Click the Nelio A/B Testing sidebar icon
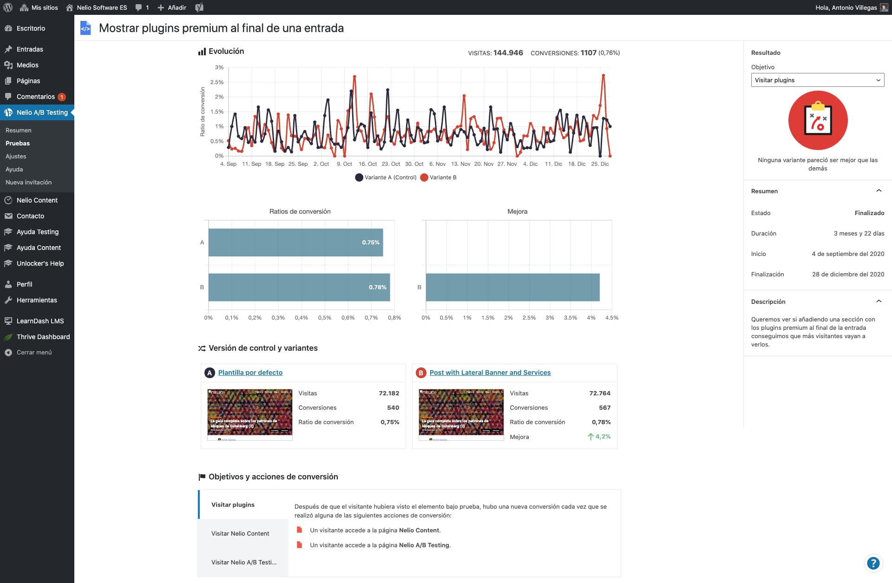 [x=8, y=112]
